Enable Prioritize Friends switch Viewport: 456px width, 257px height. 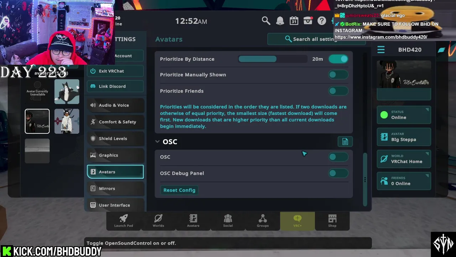click(338, 91)
